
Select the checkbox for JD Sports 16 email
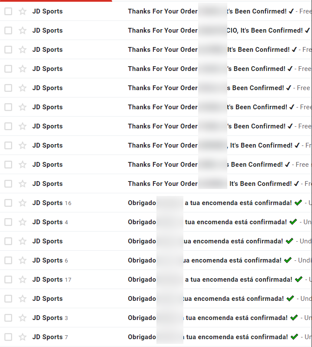pos(8,203)
